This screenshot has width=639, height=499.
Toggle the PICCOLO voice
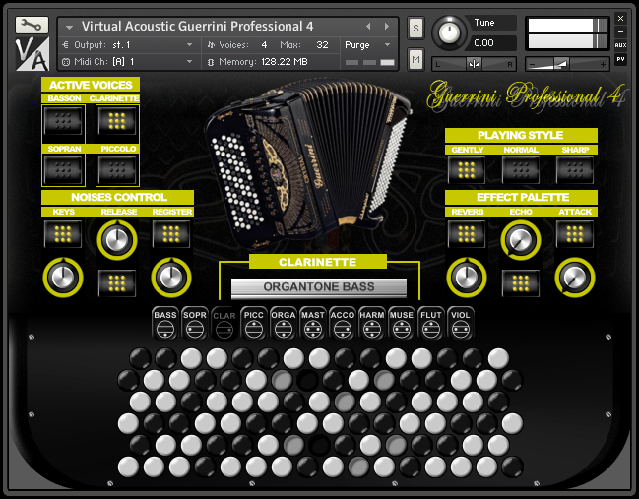117,170
